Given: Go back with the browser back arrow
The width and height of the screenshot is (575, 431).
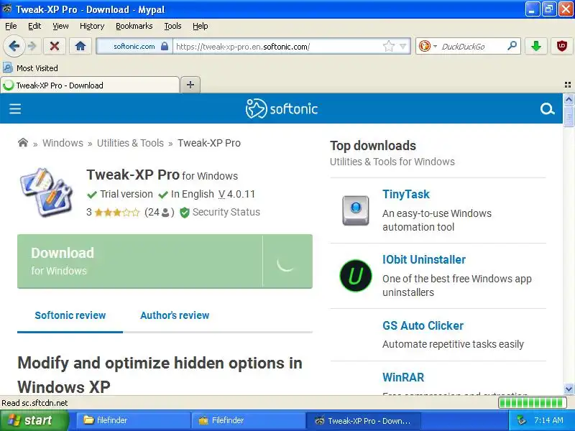Looking at the screenshot, I should (14, 46).
